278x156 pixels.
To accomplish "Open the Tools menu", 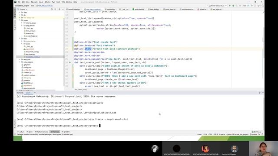I will point(58,2).
